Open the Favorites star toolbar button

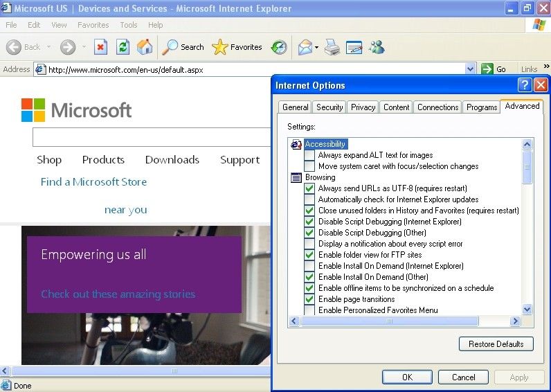tap(237, 47)
